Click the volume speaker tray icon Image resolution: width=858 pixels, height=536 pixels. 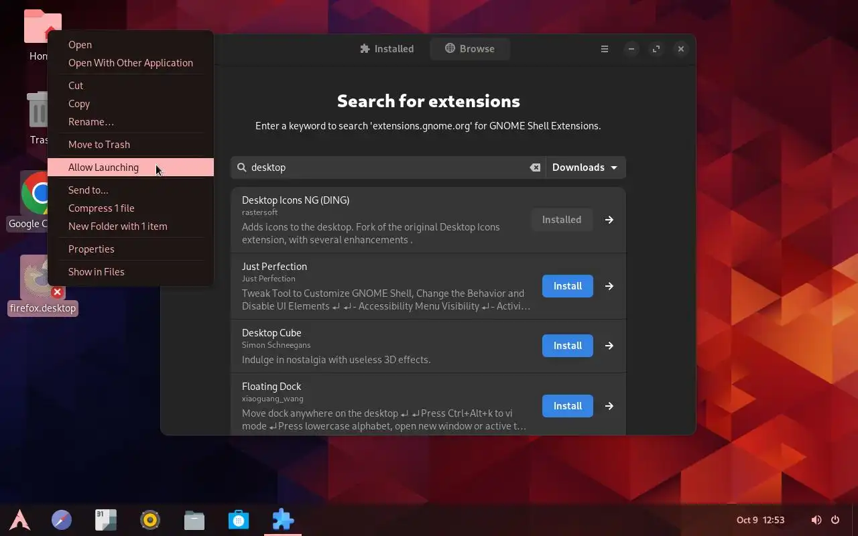pos(816,520)
